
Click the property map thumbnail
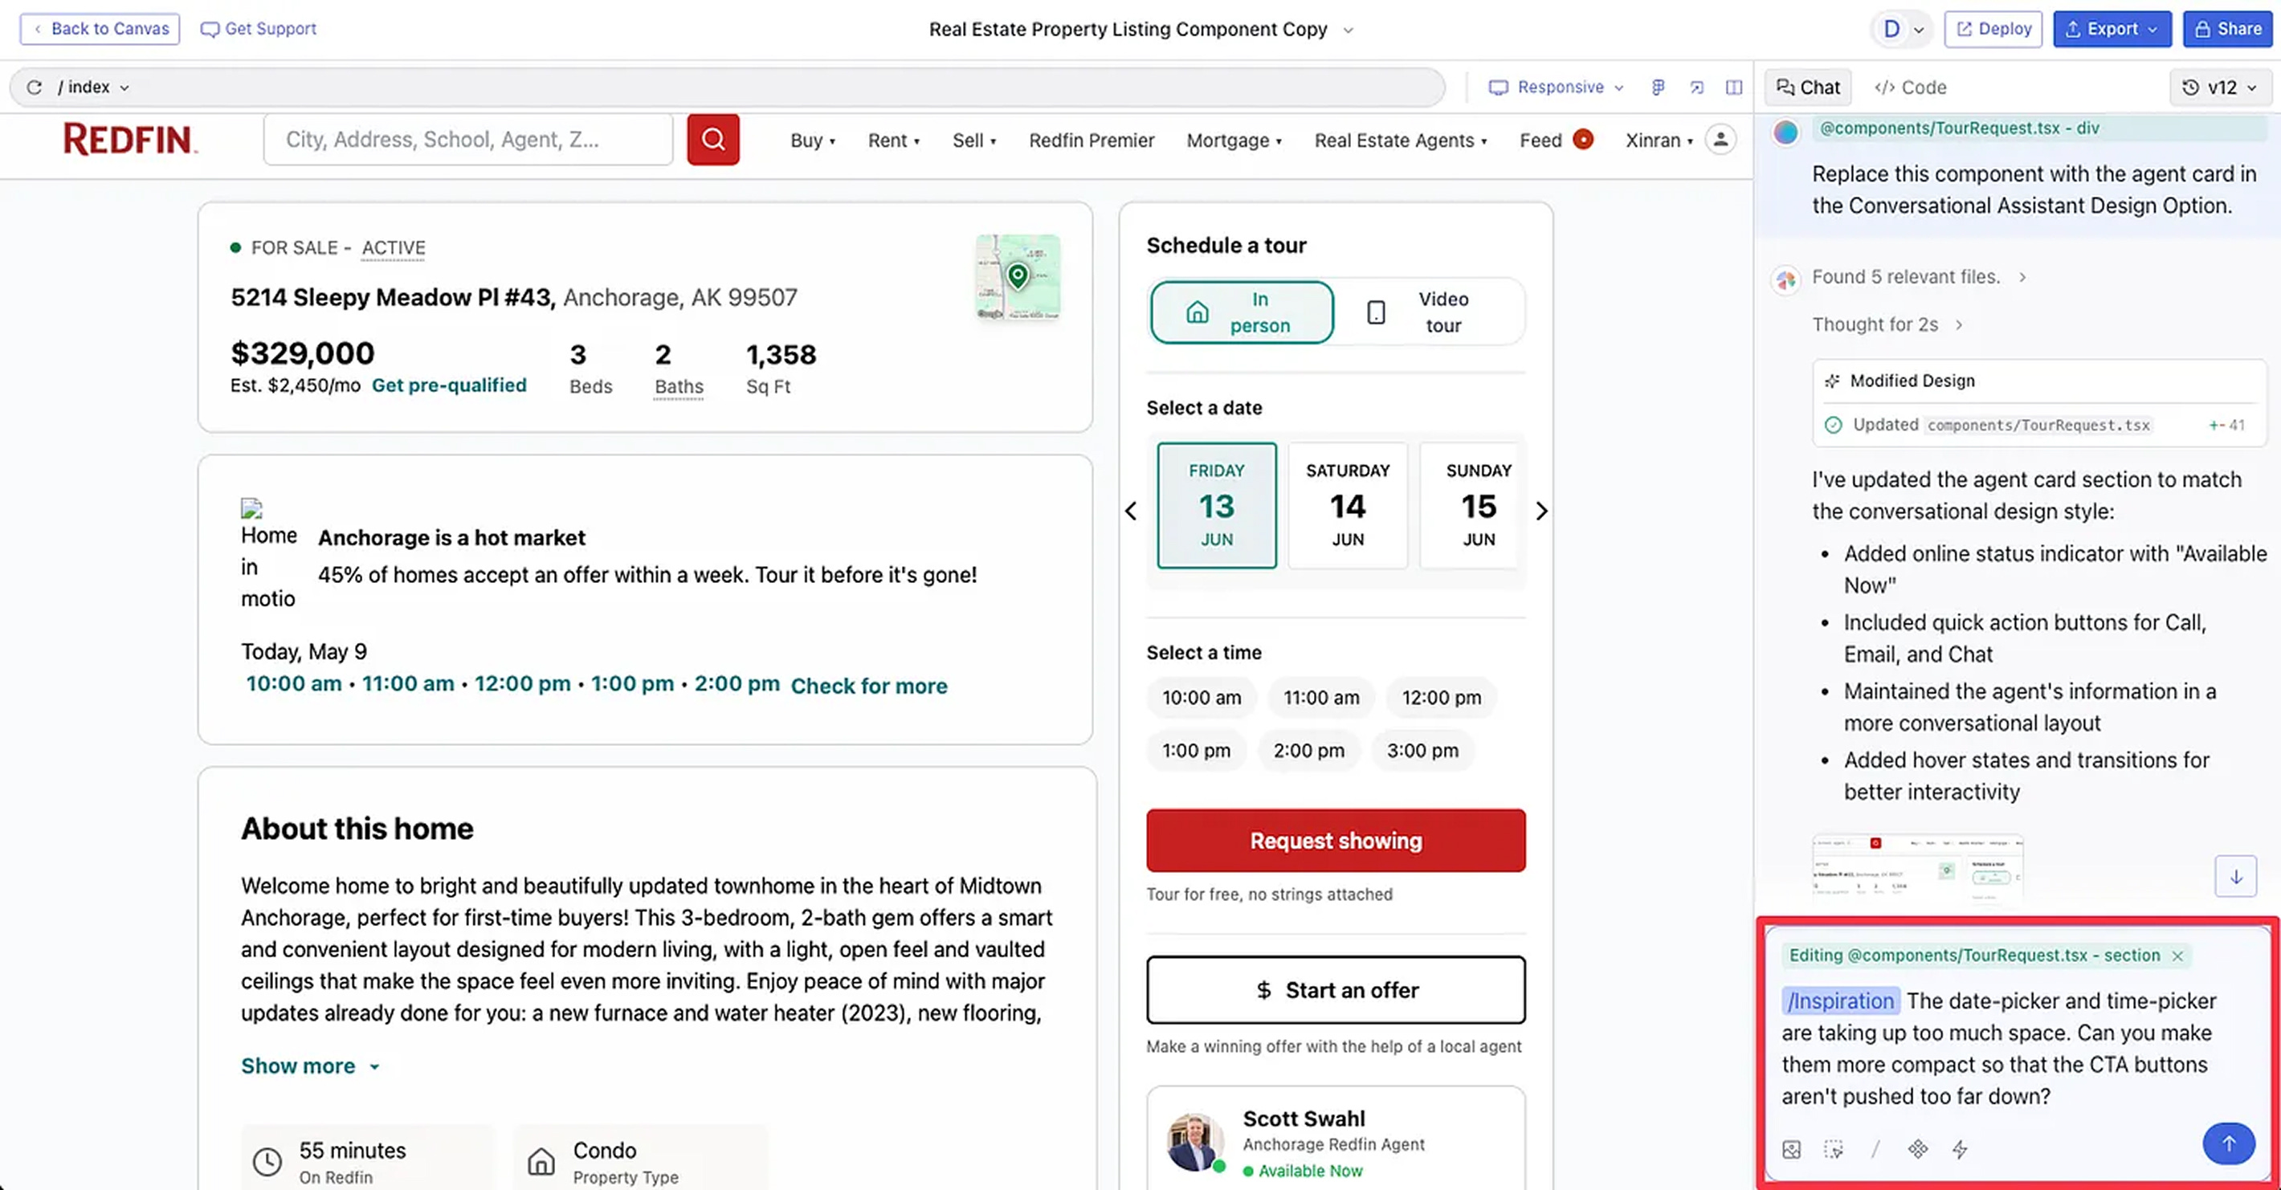(x=1017, y=276)
